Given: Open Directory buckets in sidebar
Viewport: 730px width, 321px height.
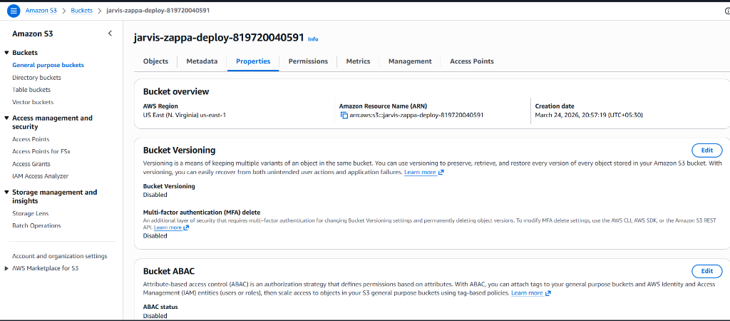Looking at the screenshot, I should click(36, 78).
